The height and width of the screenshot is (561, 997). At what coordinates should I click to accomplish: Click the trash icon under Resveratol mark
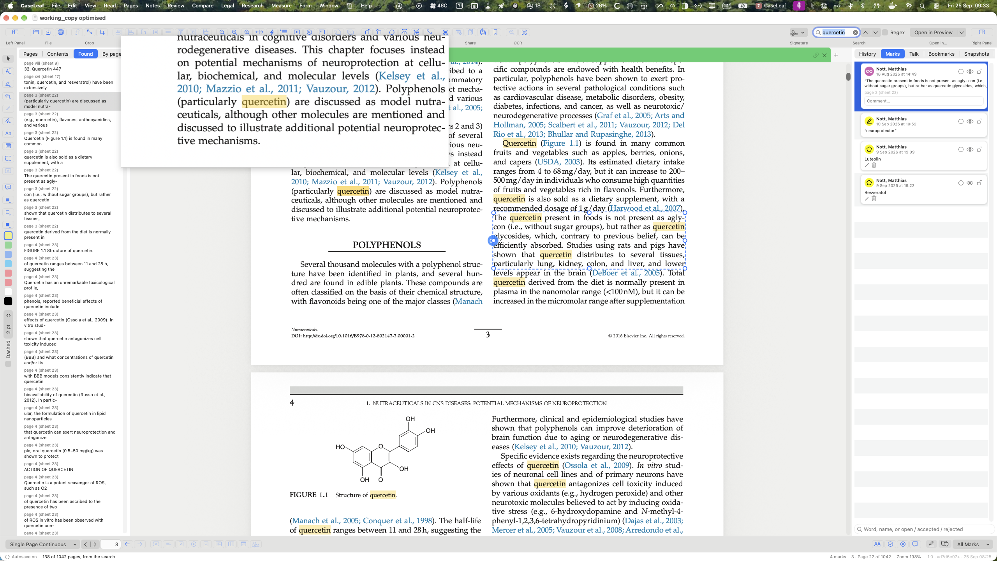(x=874, y=199)
